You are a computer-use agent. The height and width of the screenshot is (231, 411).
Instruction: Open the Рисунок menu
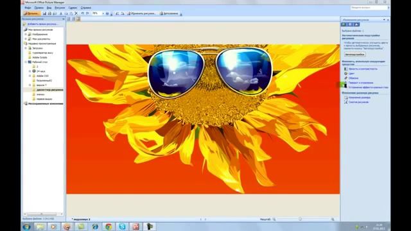click(x=60, y=8)
